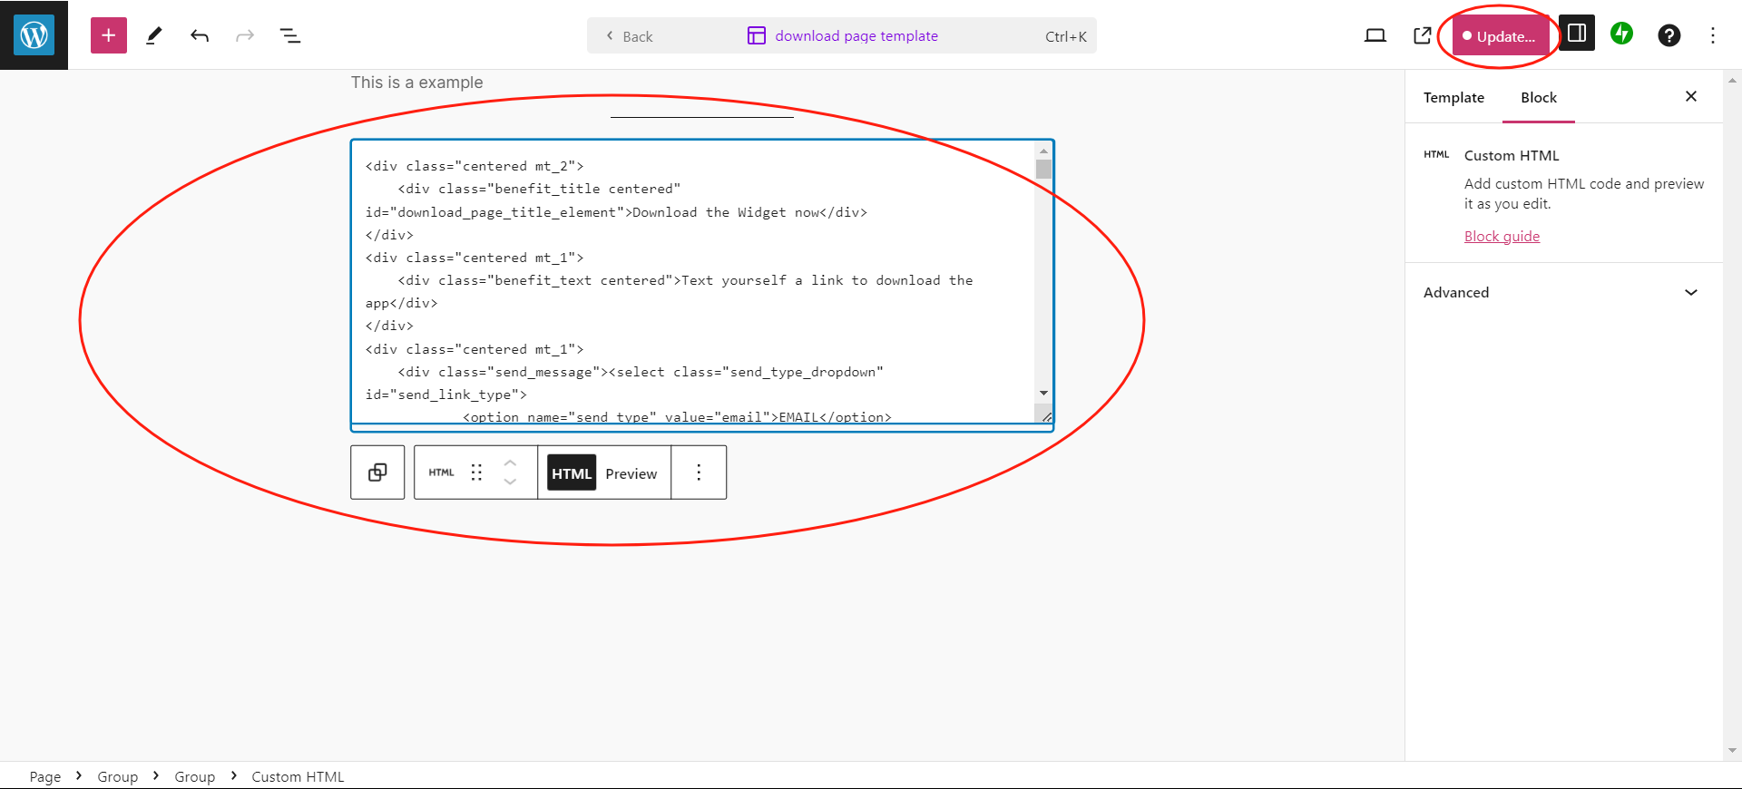The image size is (1742, 789).
Task: Select Page in the breadcrumb
Action: click(45, 776)
